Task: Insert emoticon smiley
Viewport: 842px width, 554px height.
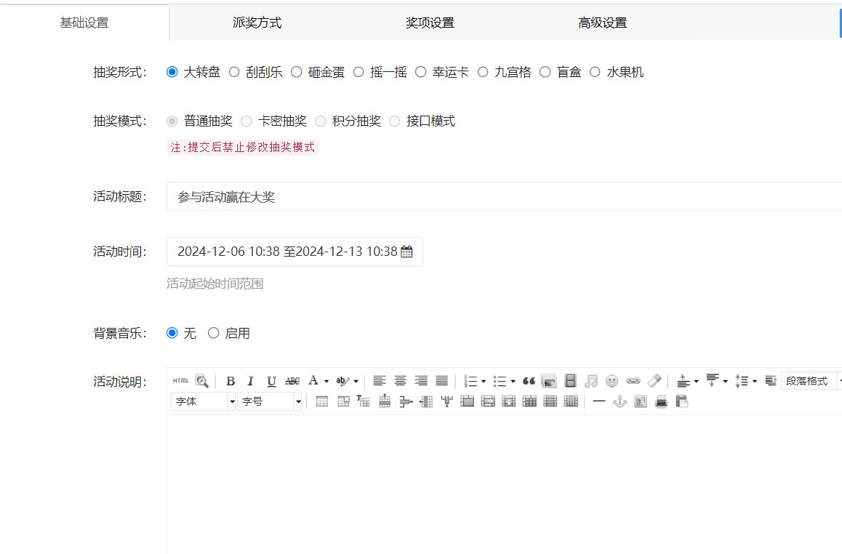Action: click(612, 381)
